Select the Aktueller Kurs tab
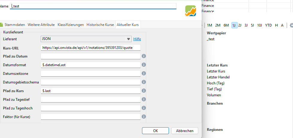This screenshot has width=293, height=138. [x=128, y=24]
